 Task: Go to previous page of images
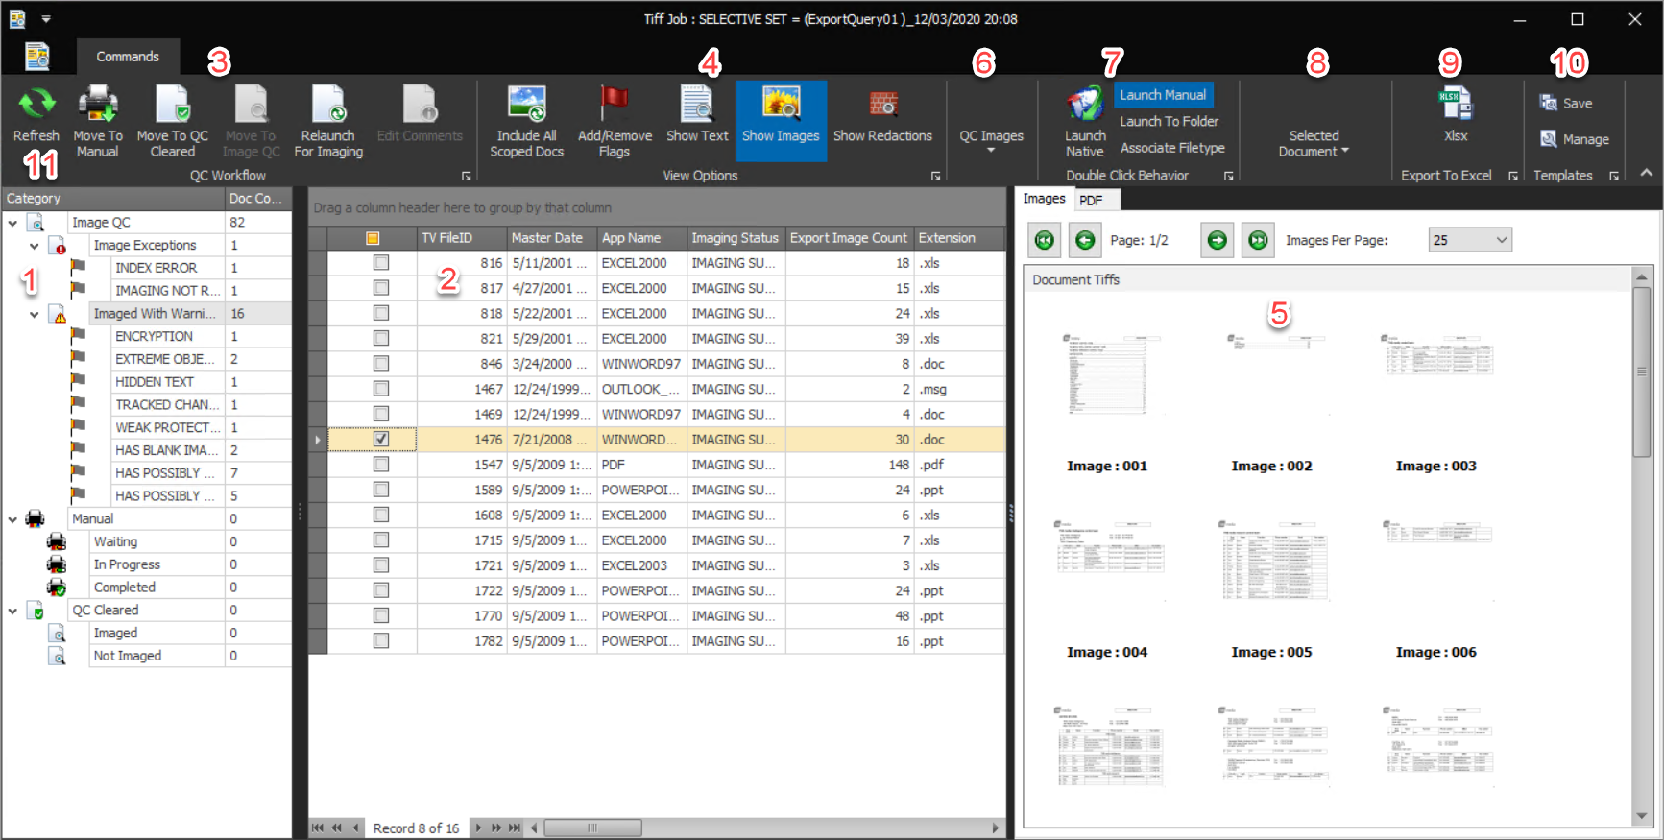point(1085,240)
